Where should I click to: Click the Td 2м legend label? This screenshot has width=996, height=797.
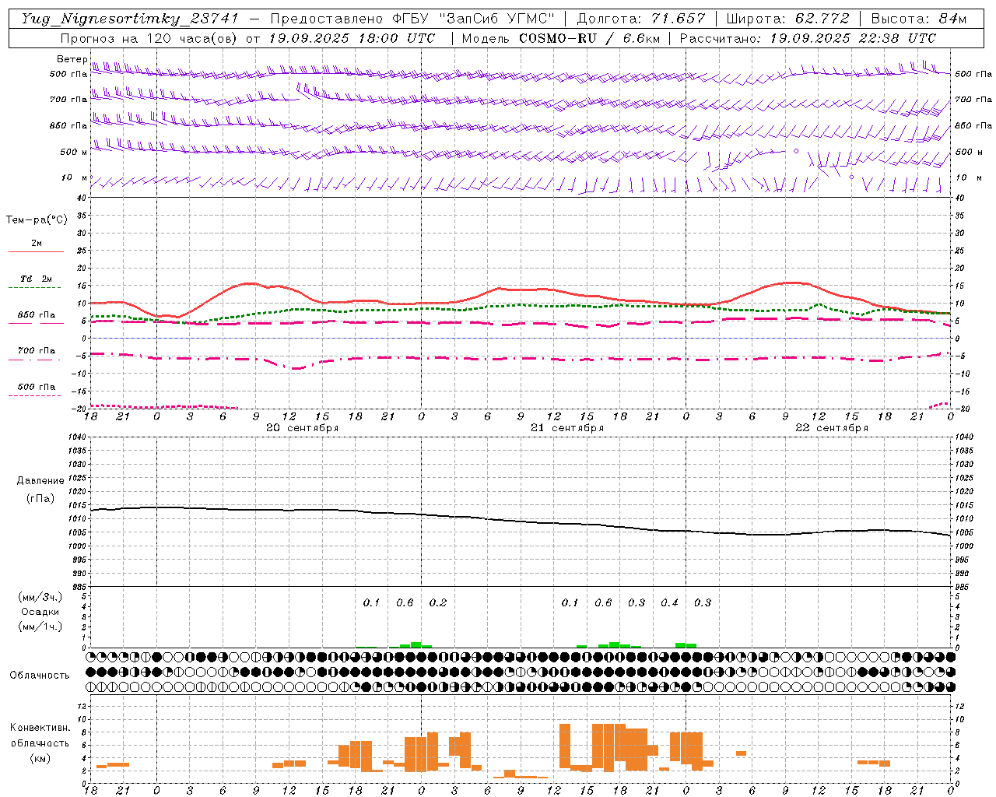[37, 279]
